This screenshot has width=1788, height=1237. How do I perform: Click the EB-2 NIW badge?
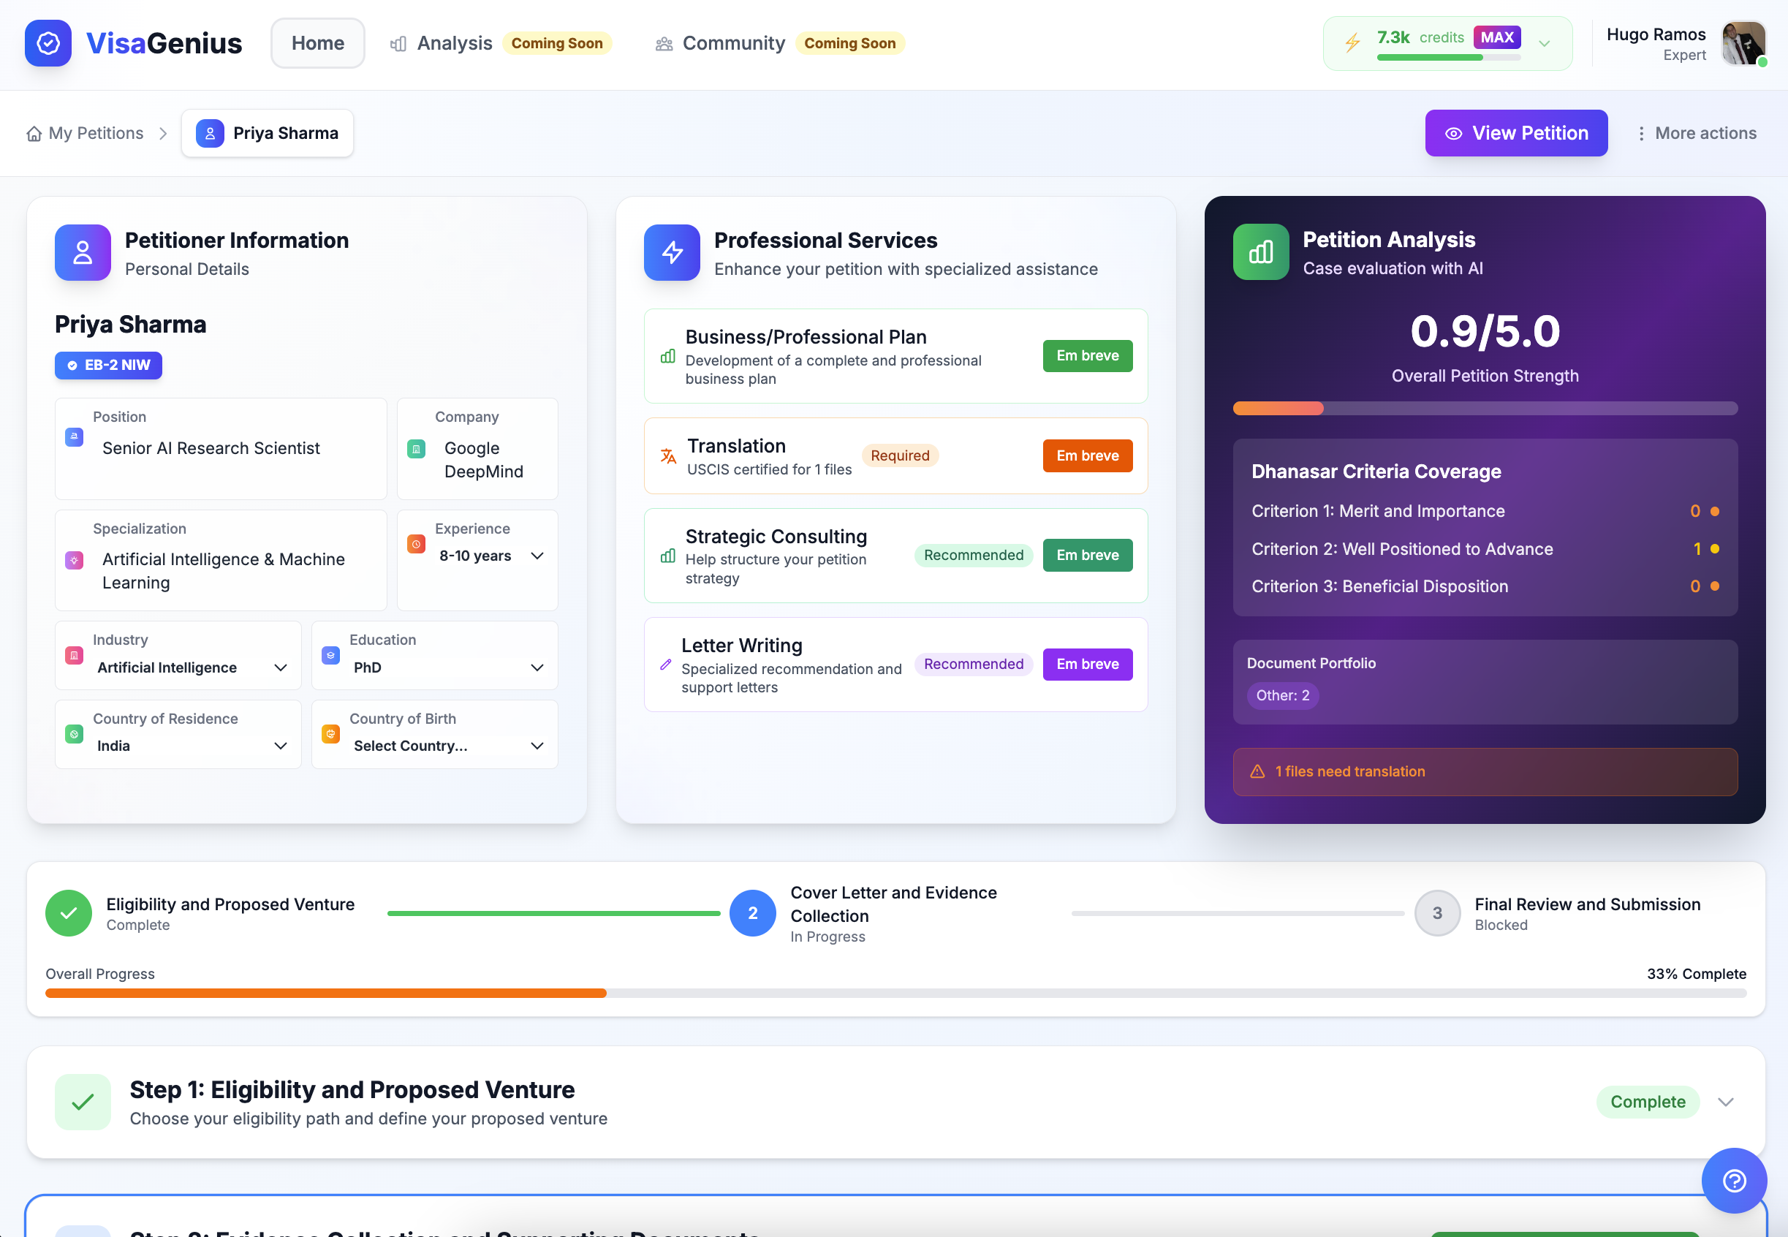pos(108,365)
